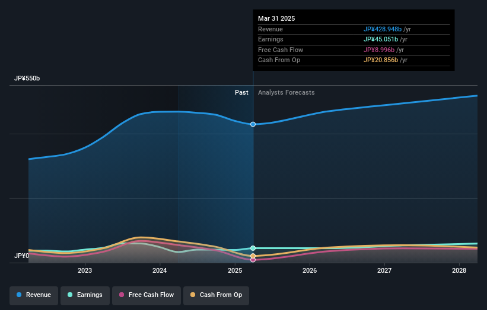Click the 2024 x-axis label
Image resolution: width=487 pixels, height=310 pixels.
160,271
